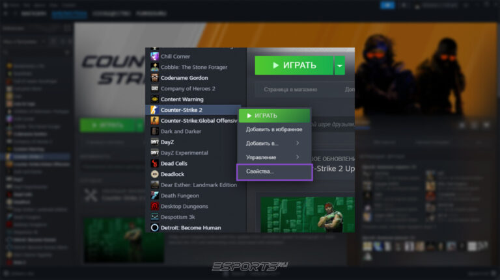Screen dimensions: 500x280
Task: Select Cobble: The Stone Forager entry
Action: point(194,67)
